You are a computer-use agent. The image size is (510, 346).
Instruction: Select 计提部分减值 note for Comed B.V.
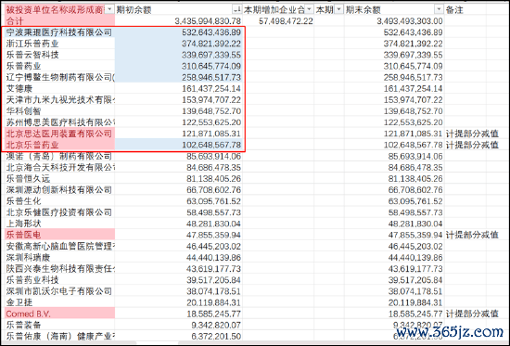point(472,314)
